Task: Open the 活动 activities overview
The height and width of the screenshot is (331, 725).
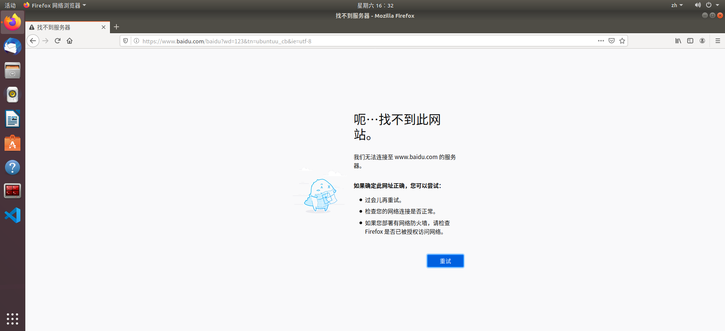Action: [x=10, y=5]
